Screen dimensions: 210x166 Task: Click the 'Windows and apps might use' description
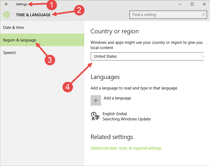point(146,45)
